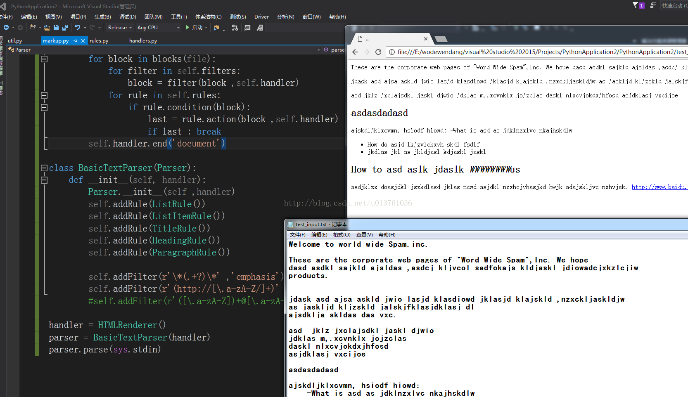Click the site info icon in the browser address bar
Screen dimensions: 688x397
pos(392,52)
